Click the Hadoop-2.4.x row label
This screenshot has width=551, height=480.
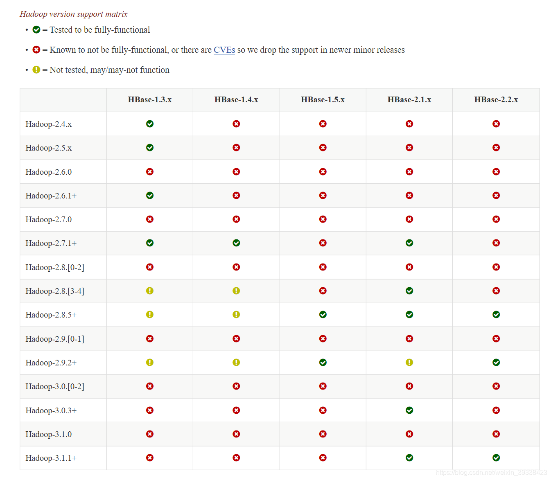[x=48, y=124]
